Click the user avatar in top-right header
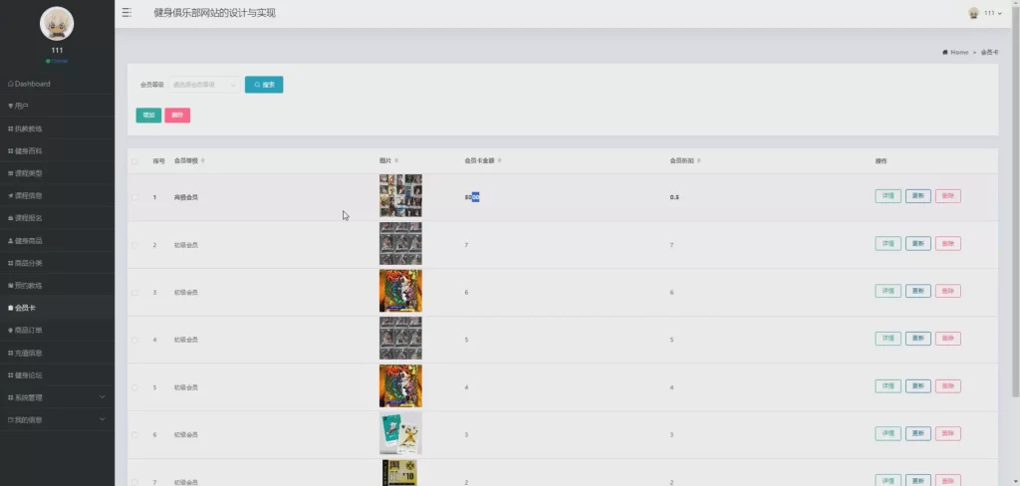The width and height of the screenshot is (1020, 486). click(x=974, y=13)
